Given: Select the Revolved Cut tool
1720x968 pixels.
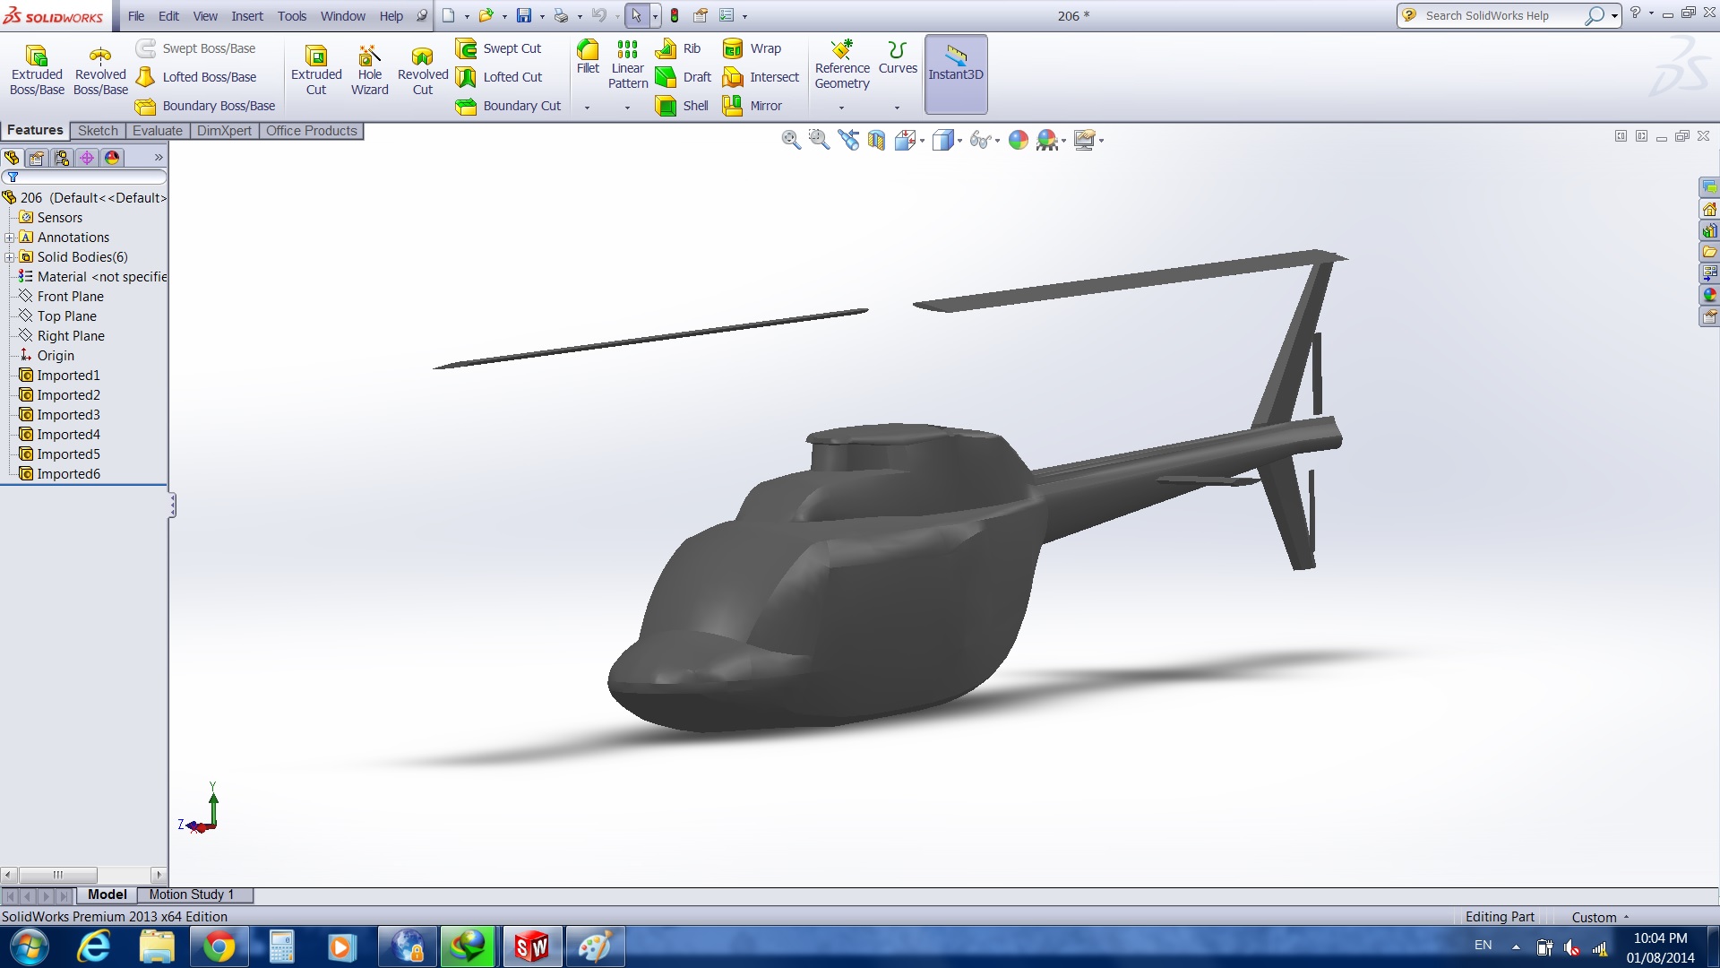Looking at the screenshot, I should click(423, 70).
